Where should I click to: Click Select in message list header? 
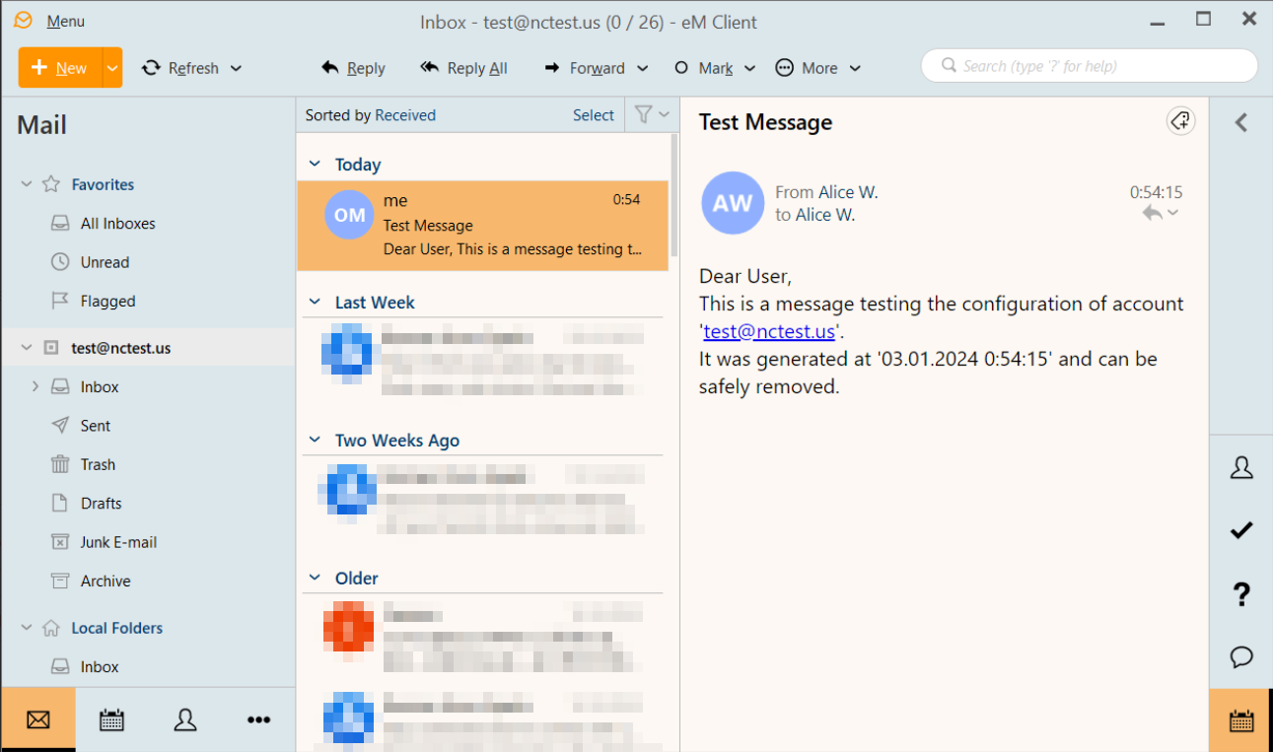coord(594,115)
